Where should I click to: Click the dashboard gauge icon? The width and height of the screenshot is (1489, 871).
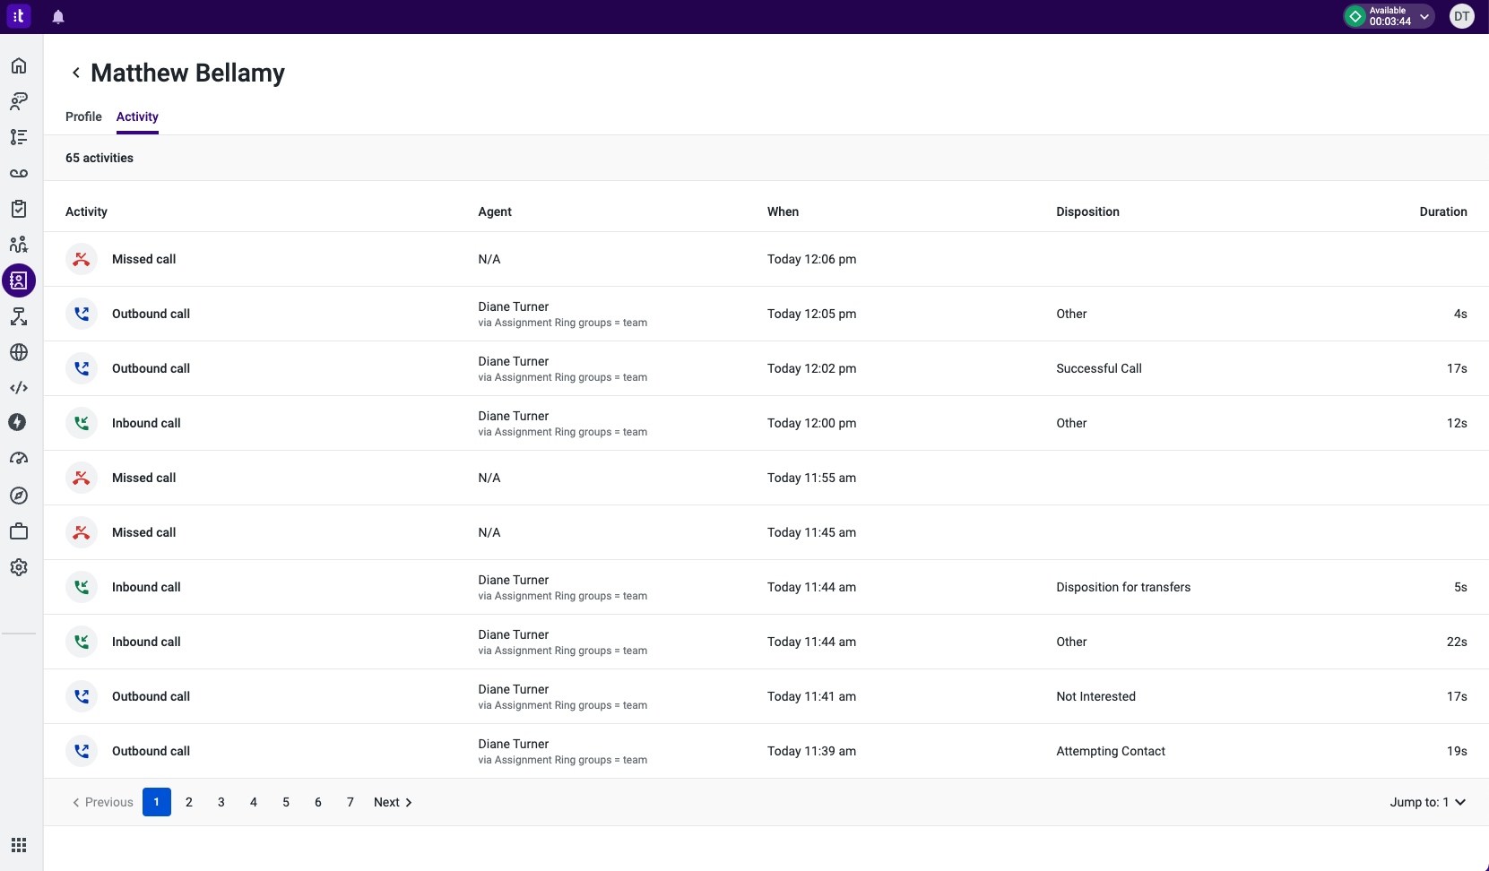[19, 458]
